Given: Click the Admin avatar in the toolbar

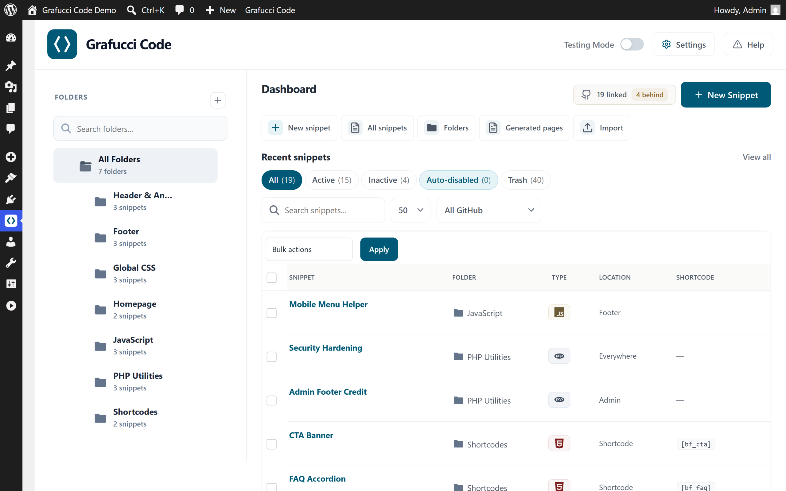Looking at the screenshot, I should coord(775,10).
